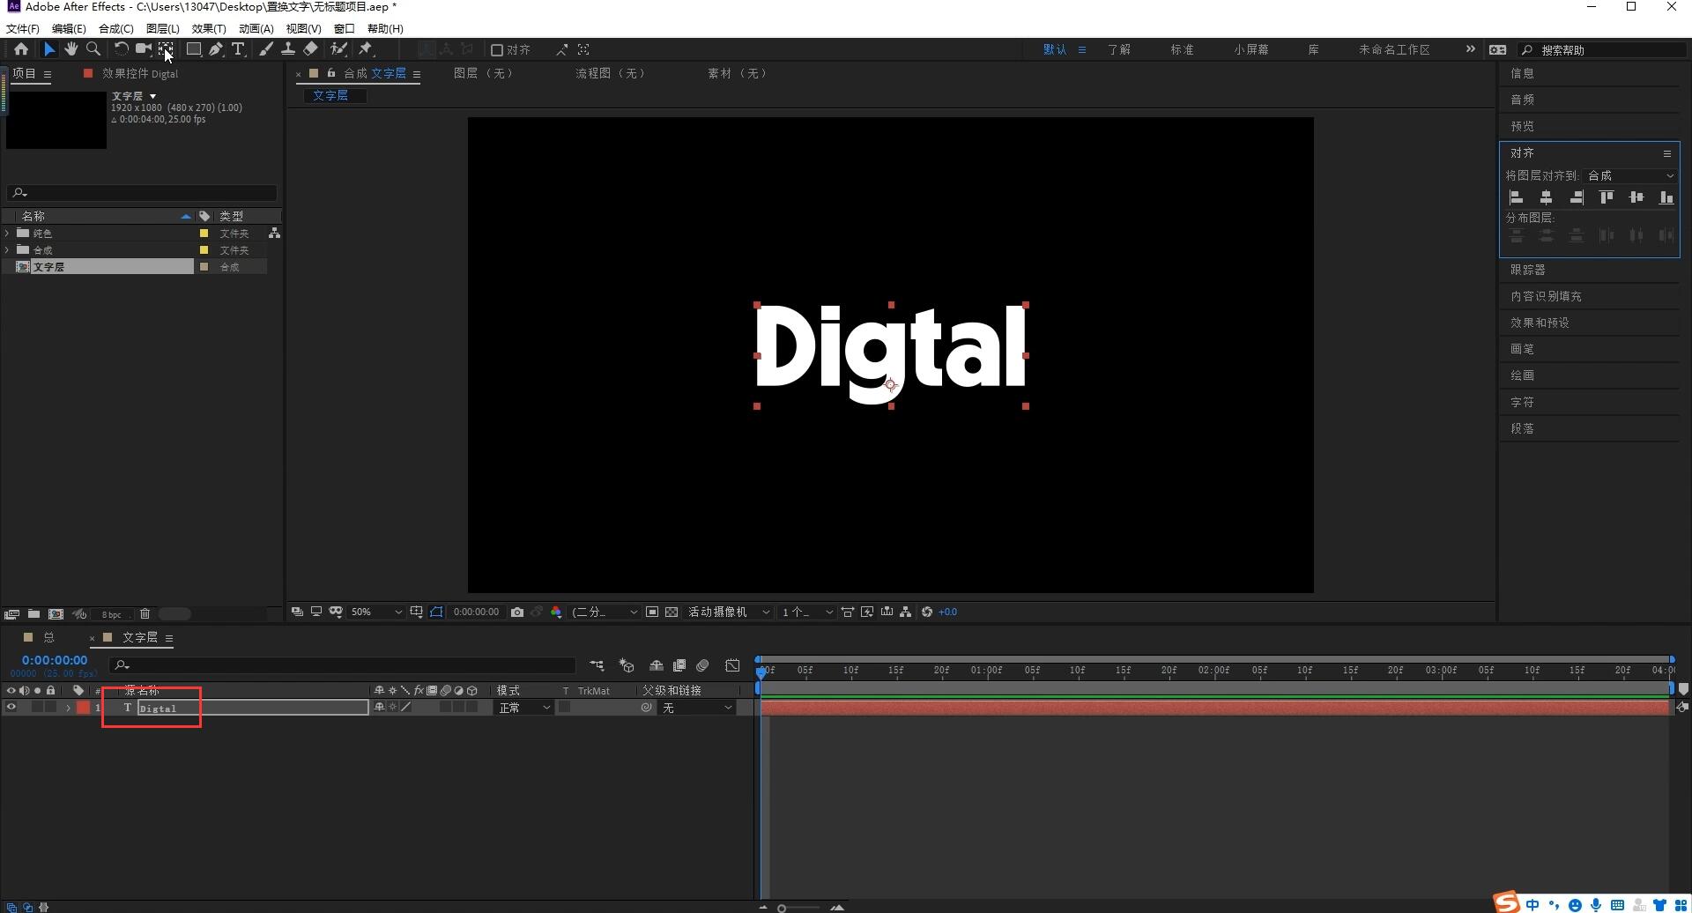Toggle the transparency grid in viewer
Viewport: 1692px width, 913px height.
pos(672,612)
